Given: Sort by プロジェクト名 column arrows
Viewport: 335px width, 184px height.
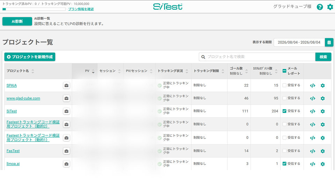Looking at the screenshot, I should pyautogui.click(x=33, y=71).
